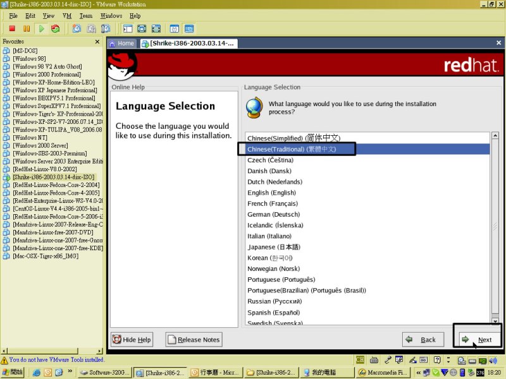Open the Edit menu
The image size is (506, 379).
click(x=30, y=16)
